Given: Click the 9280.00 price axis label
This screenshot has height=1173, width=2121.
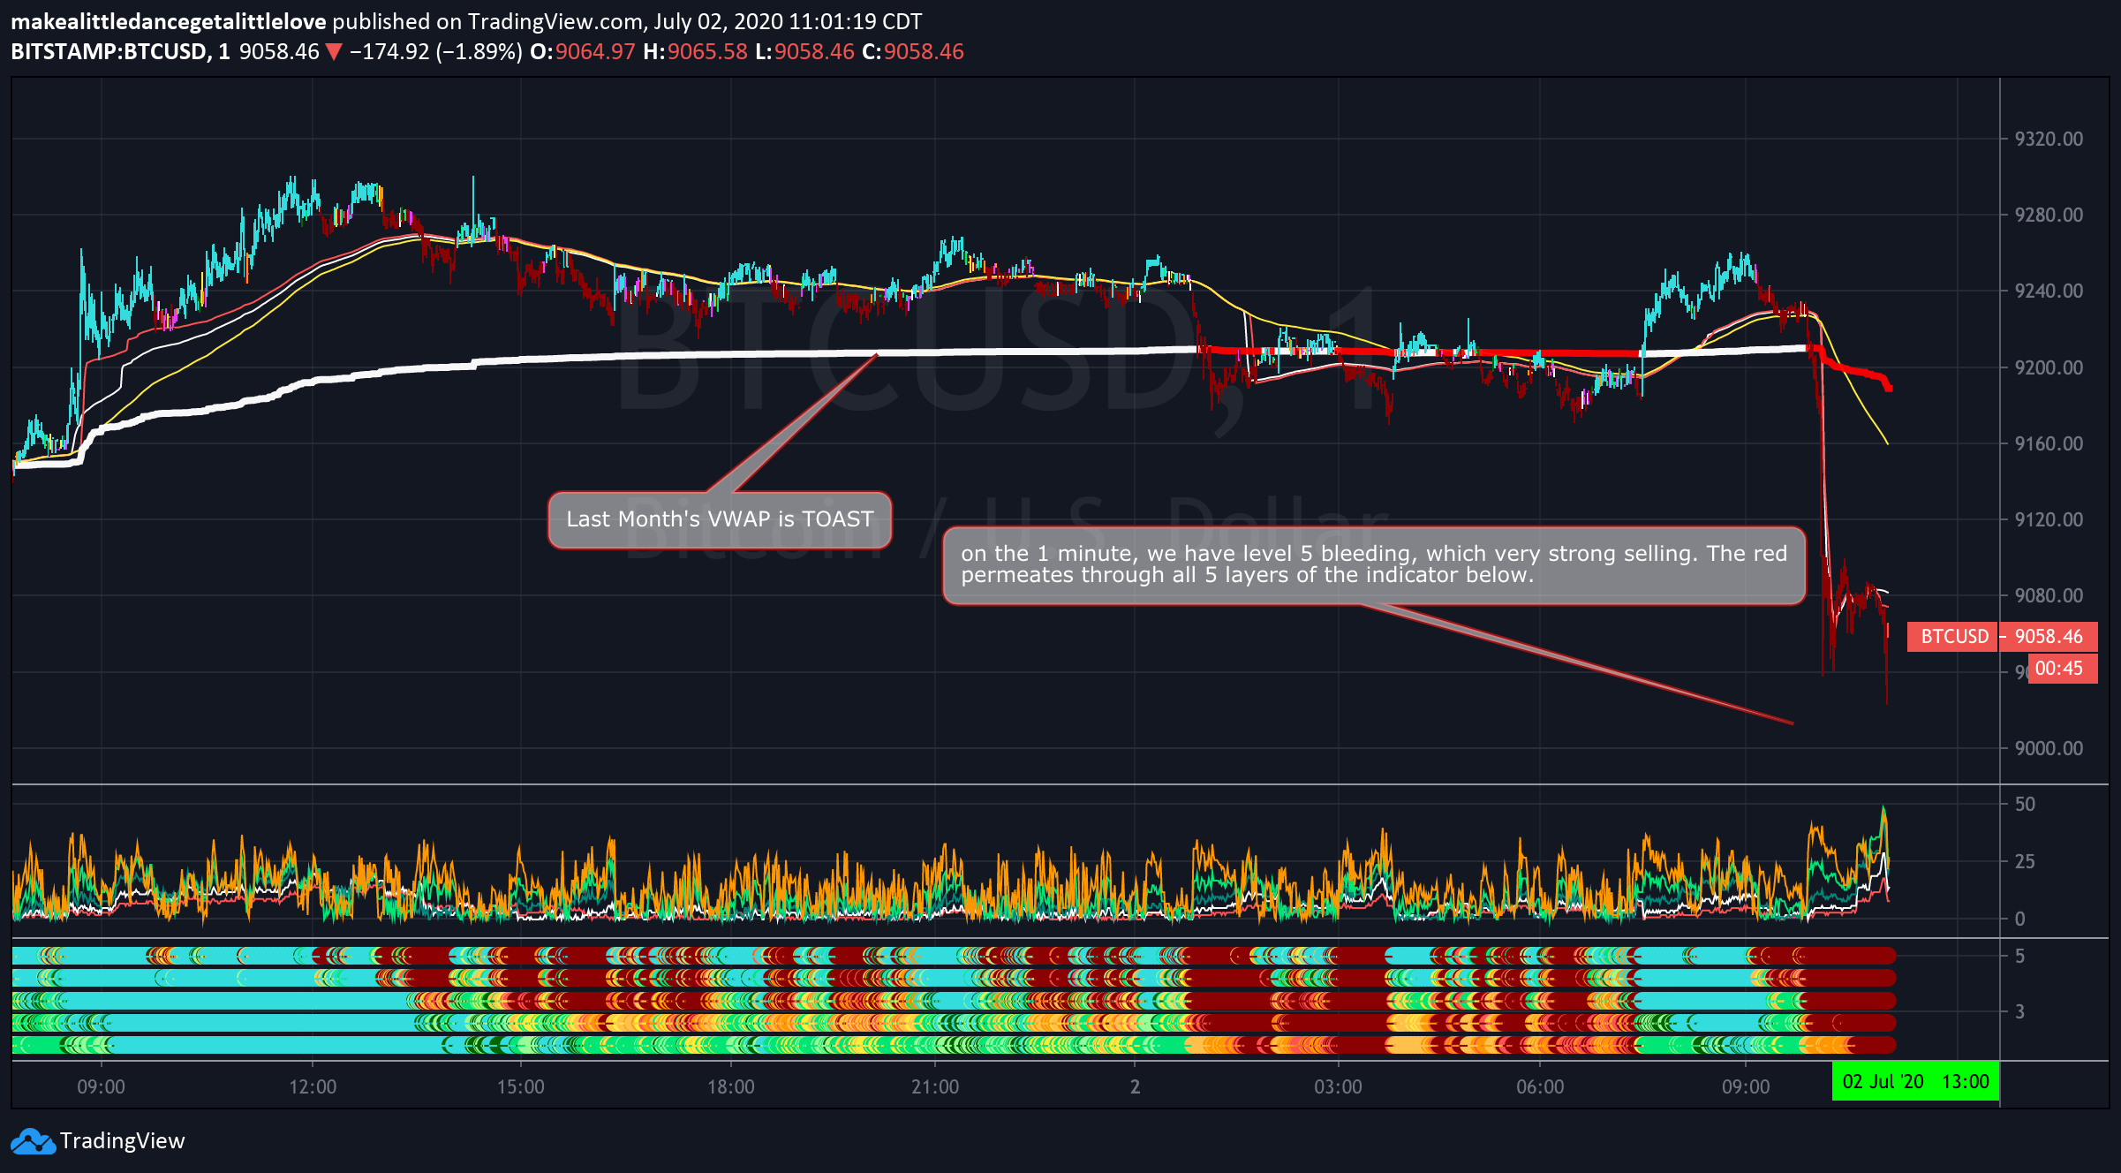Looking at the screenshot, I should 2049,215.
